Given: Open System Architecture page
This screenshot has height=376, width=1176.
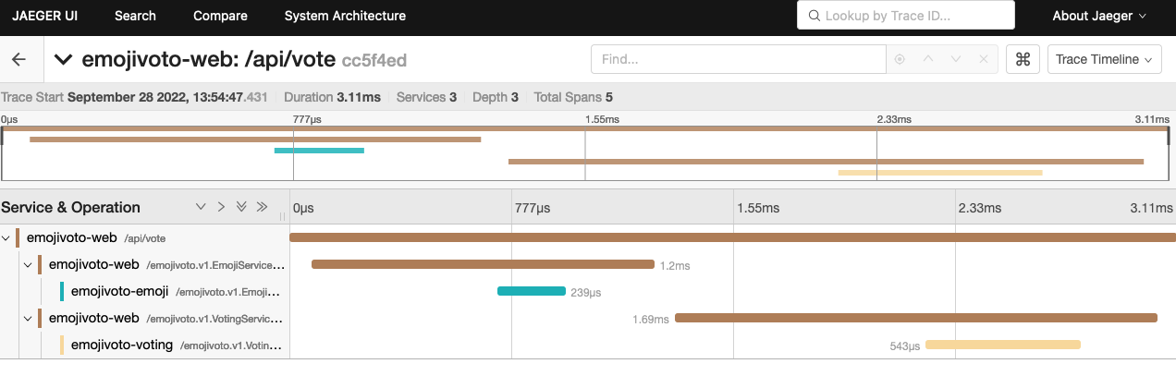Looking at the screenshot, I should click(345, 16).
